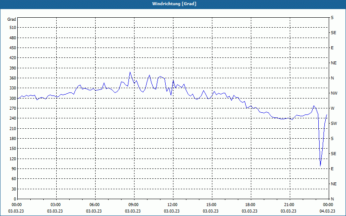Select the 420 y-axis label
This screenshot has height=216, width=346.
coord(13,58)
